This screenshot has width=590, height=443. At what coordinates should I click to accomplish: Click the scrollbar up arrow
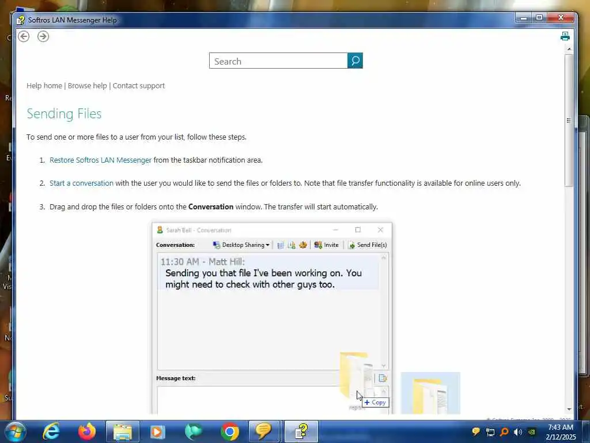(569, 50)
